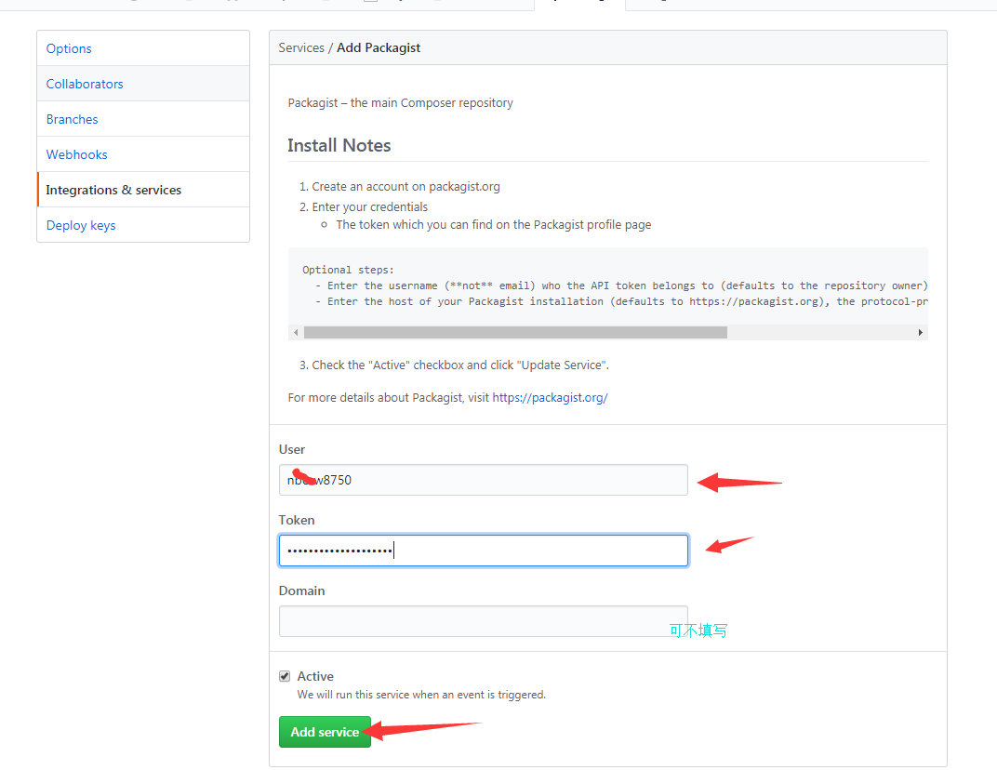Click the 'Optional steps:' code line

(348, 270)
